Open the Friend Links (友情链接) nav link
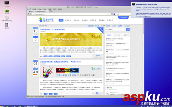 tap(85, 20)
